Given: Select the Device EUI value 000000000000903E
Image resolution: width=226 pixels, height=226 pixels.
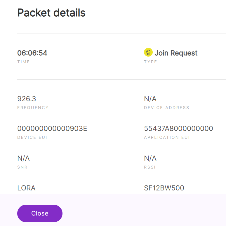Looking at the screenshot, I should 52,129.
